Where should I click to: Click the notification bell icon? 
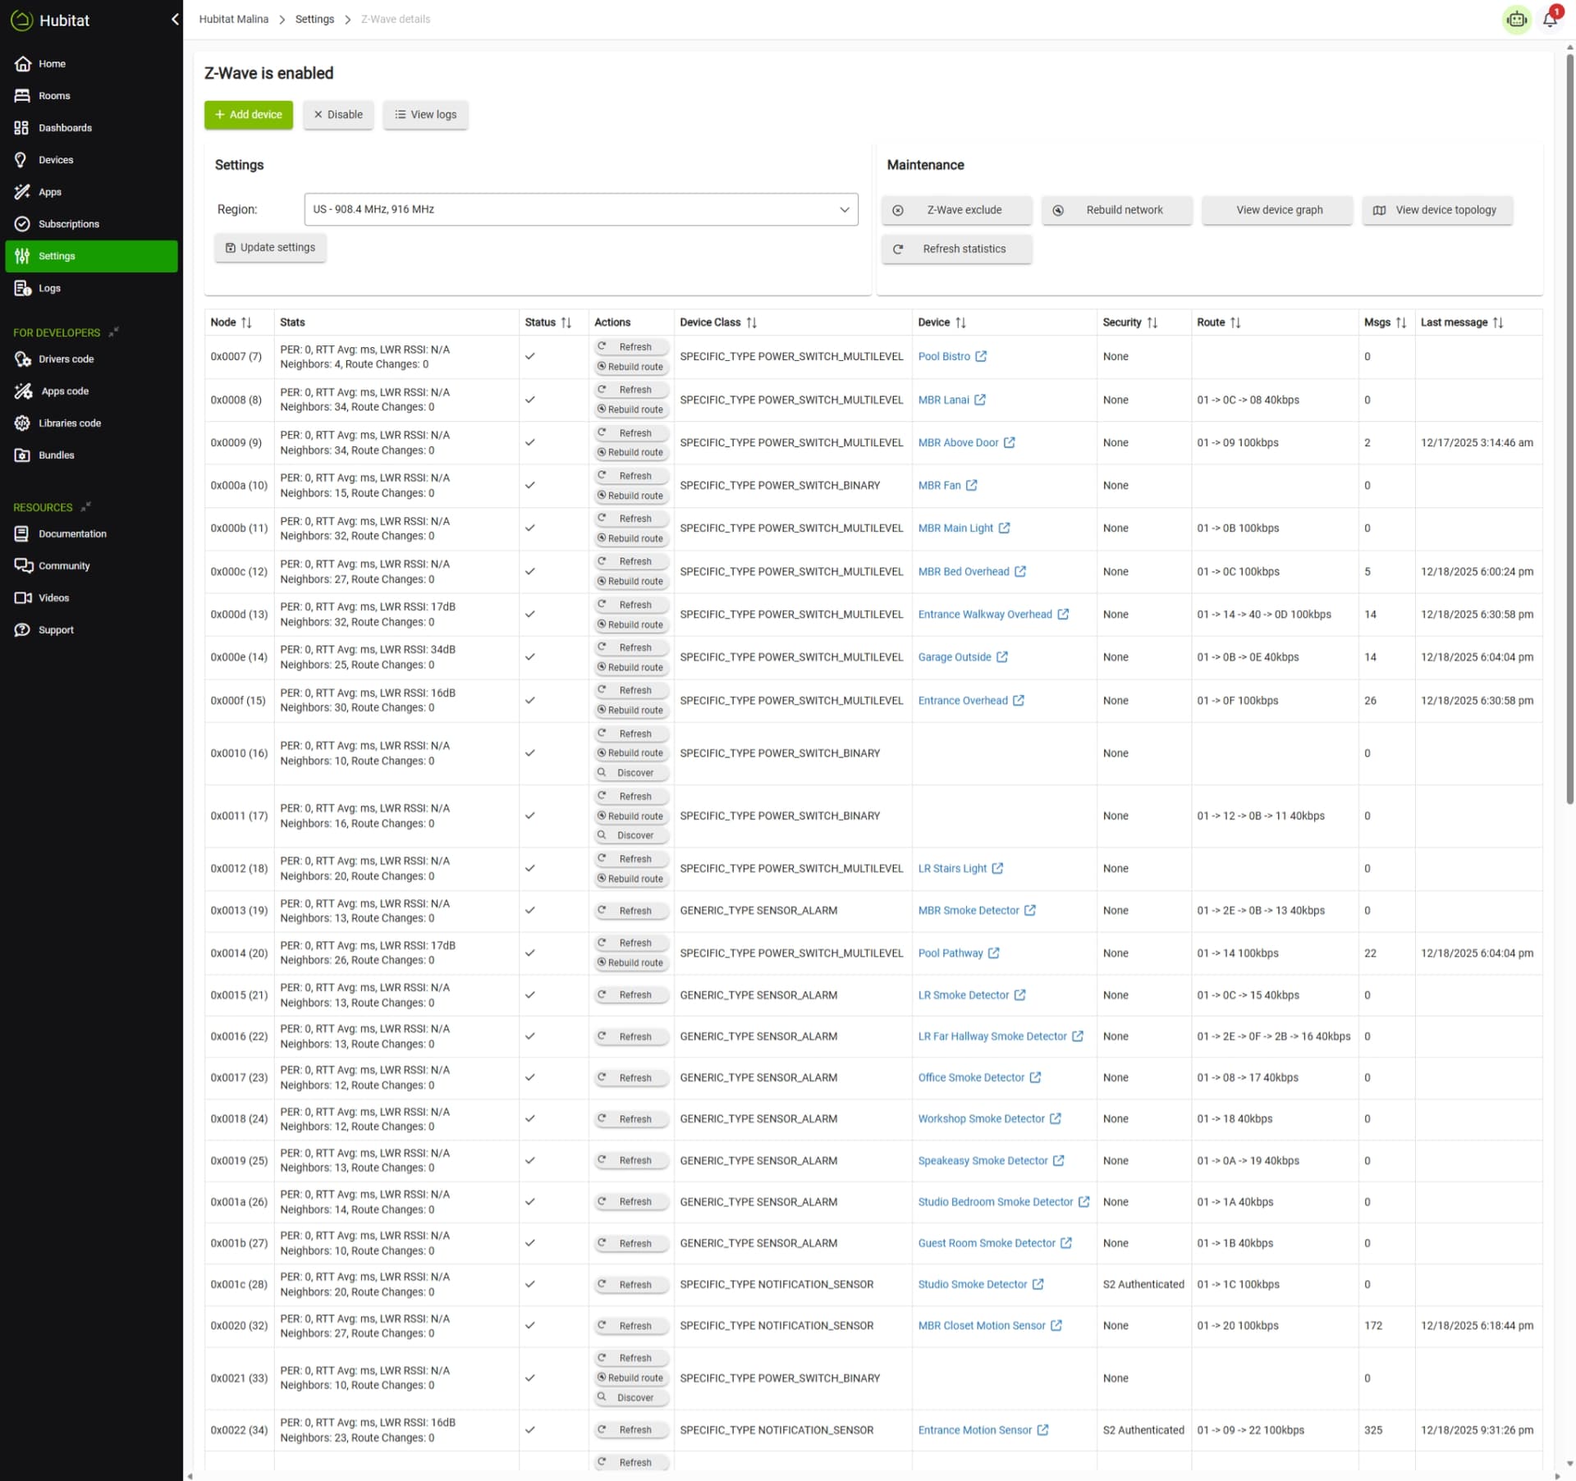(1549, 20)
